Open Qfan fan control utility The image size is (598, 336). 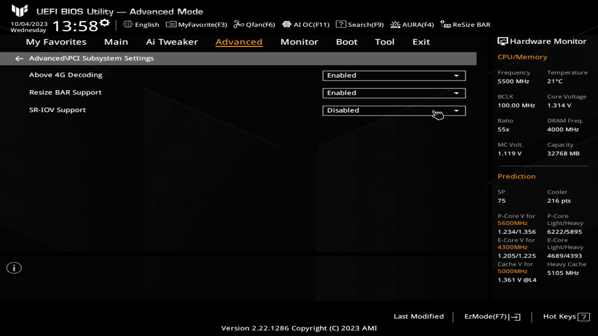click(x=255, y=24)
